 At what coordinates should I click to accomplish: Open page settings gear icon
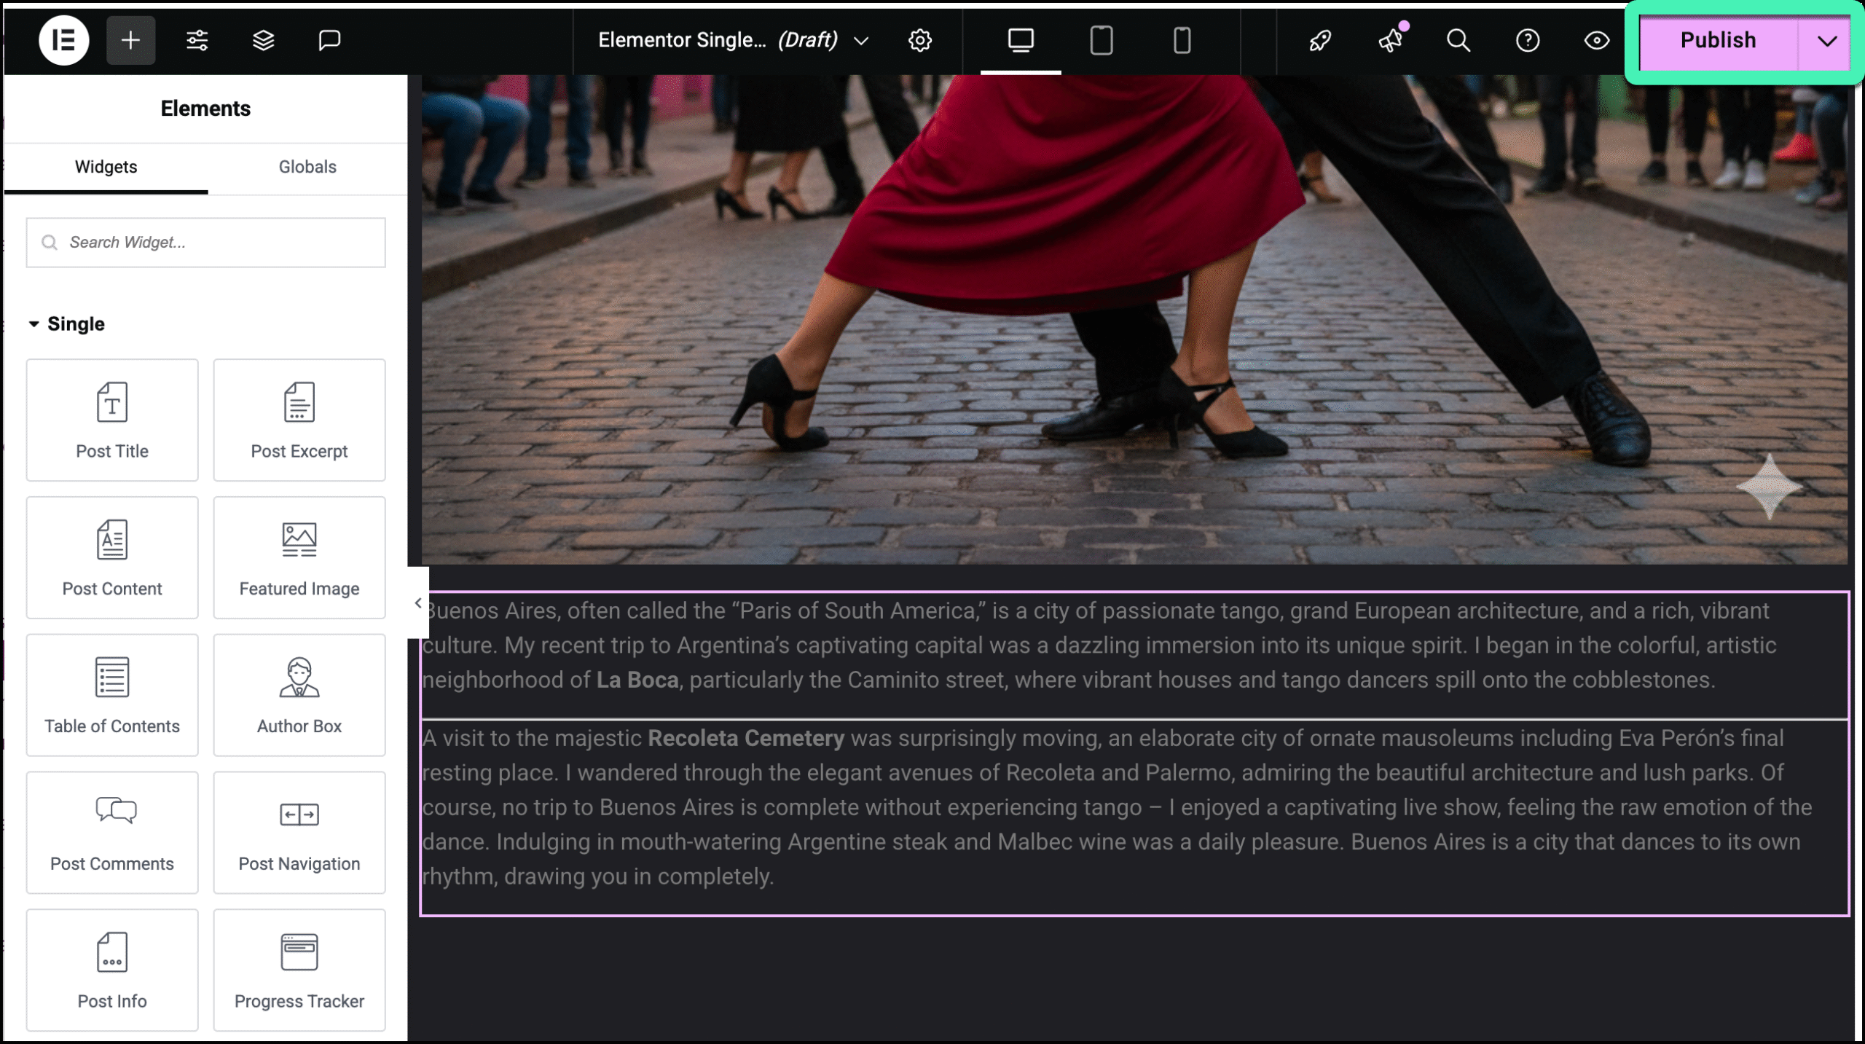coord(920,40)
